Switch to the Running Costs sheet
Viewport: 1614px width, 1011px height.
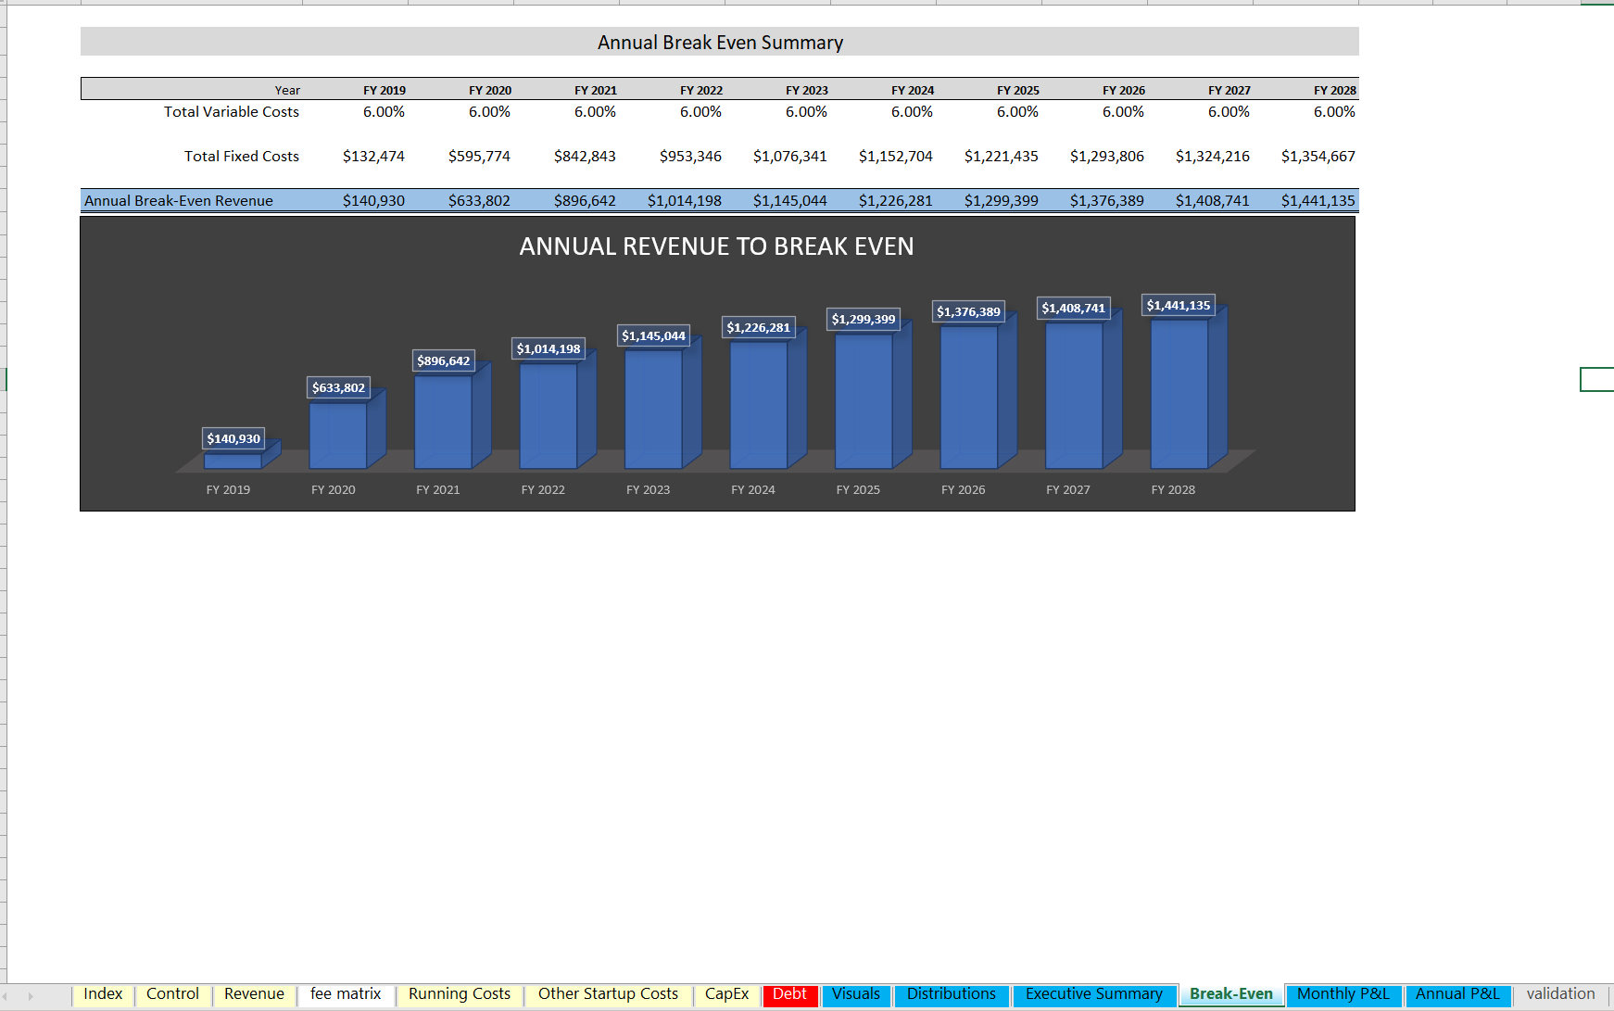coord(460,993)
